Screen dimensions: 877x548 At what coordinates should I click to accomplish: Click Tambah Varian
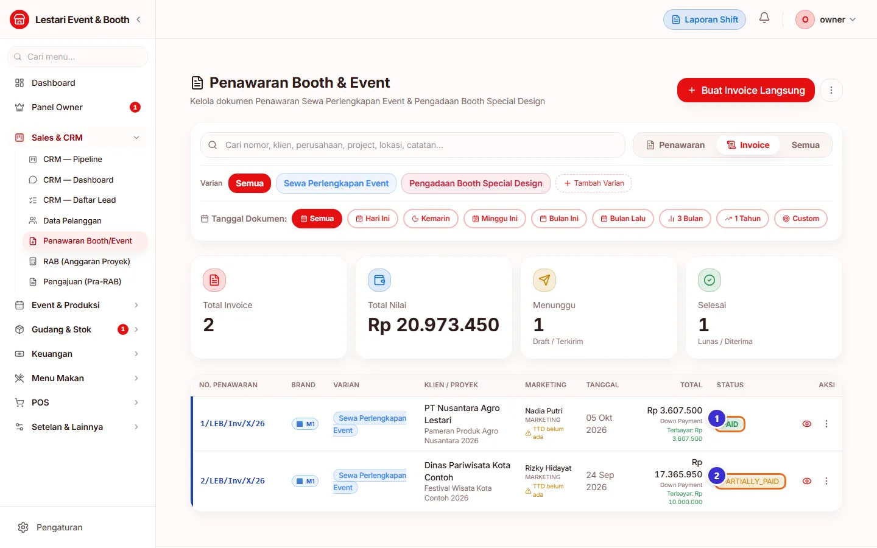(x=594, y=183)
